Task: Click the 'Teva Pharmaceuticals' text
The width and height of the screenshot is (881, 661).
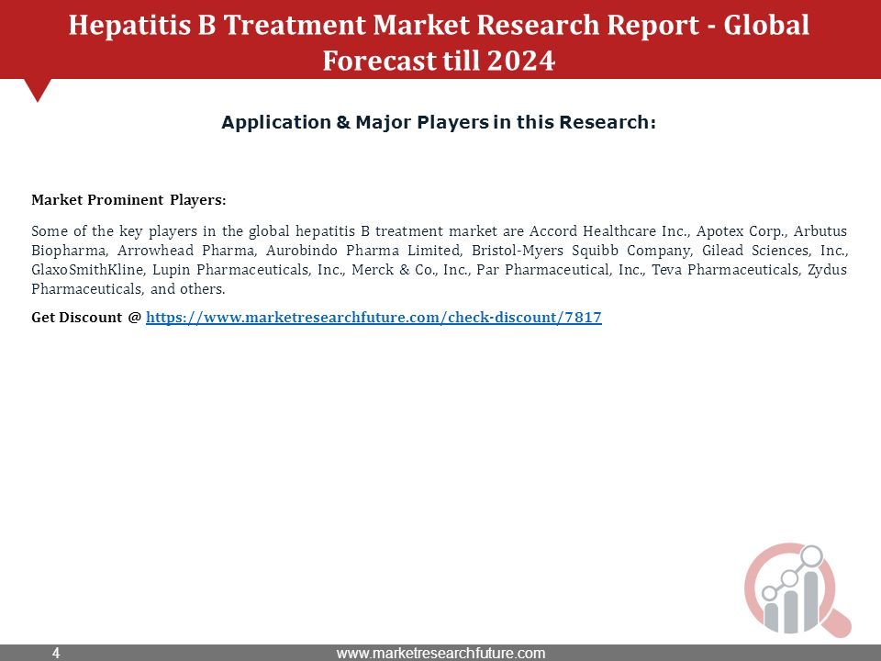Action: coord(726,270)
